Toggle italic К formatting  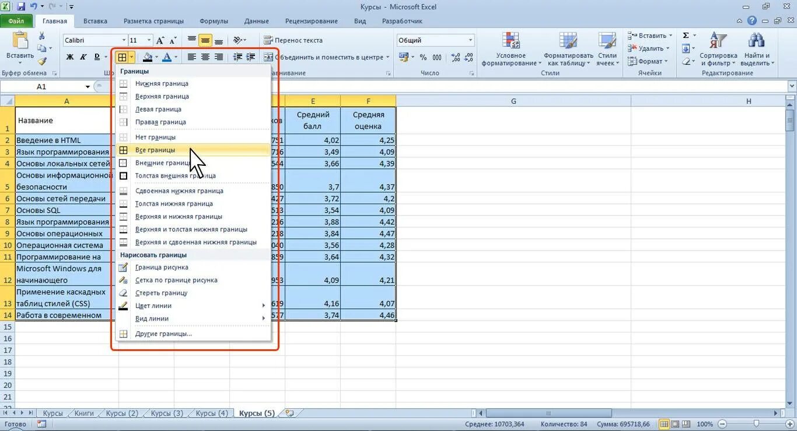[83, 57]
